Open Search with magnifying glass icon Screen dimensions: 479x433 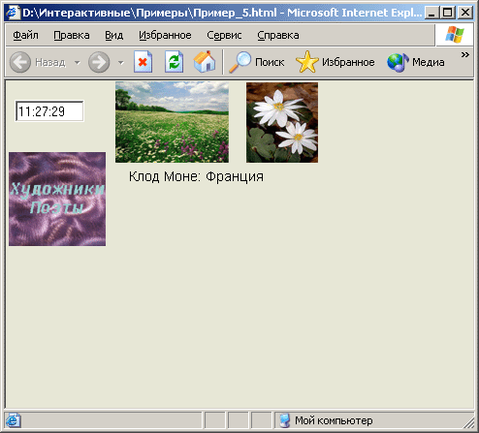pos(257,62)
